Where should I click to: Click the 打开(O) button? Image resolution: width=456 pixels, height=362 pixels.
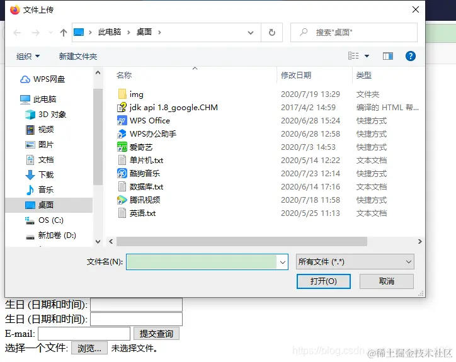pyautogui.click(x=323, y=281)
